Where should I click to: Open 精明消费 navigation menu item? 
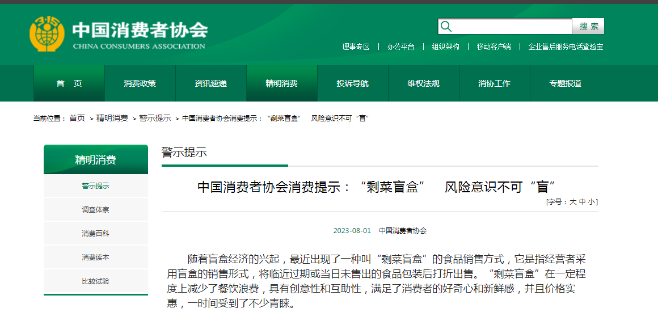(281, 83)
